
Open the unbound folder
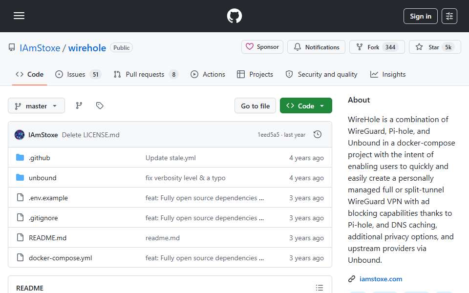pyautogui.click(x=43, y=178)
